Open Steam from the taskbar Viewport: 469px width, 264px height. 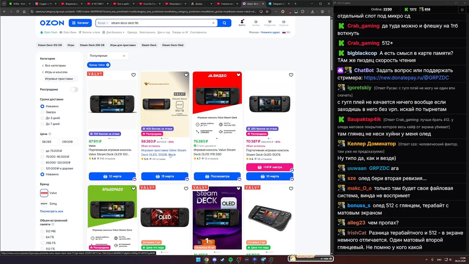pos(222,260)
